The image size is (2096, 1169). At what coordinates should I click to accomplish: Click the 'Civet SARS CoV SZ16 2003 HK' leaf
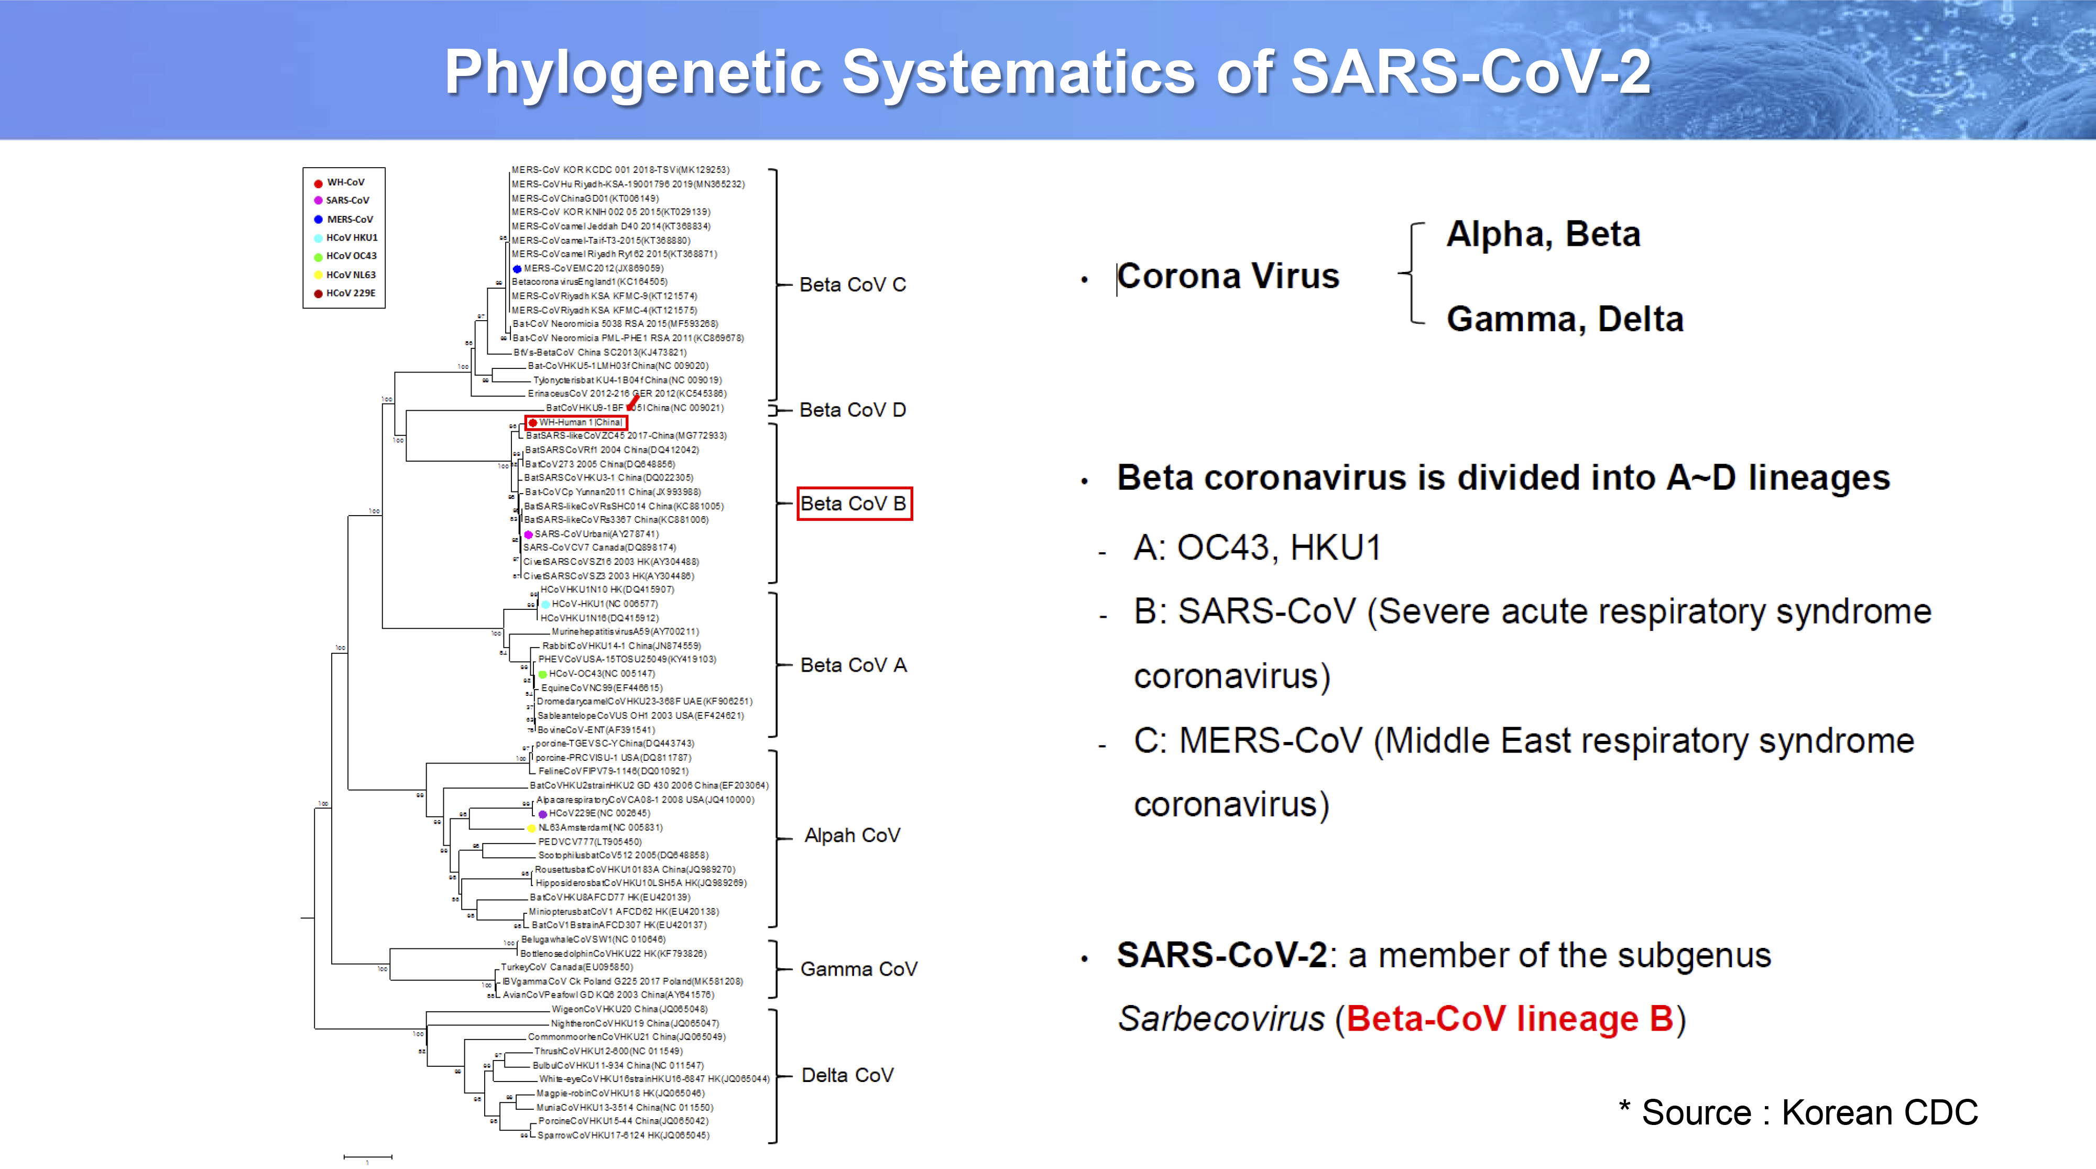point(611,561)
